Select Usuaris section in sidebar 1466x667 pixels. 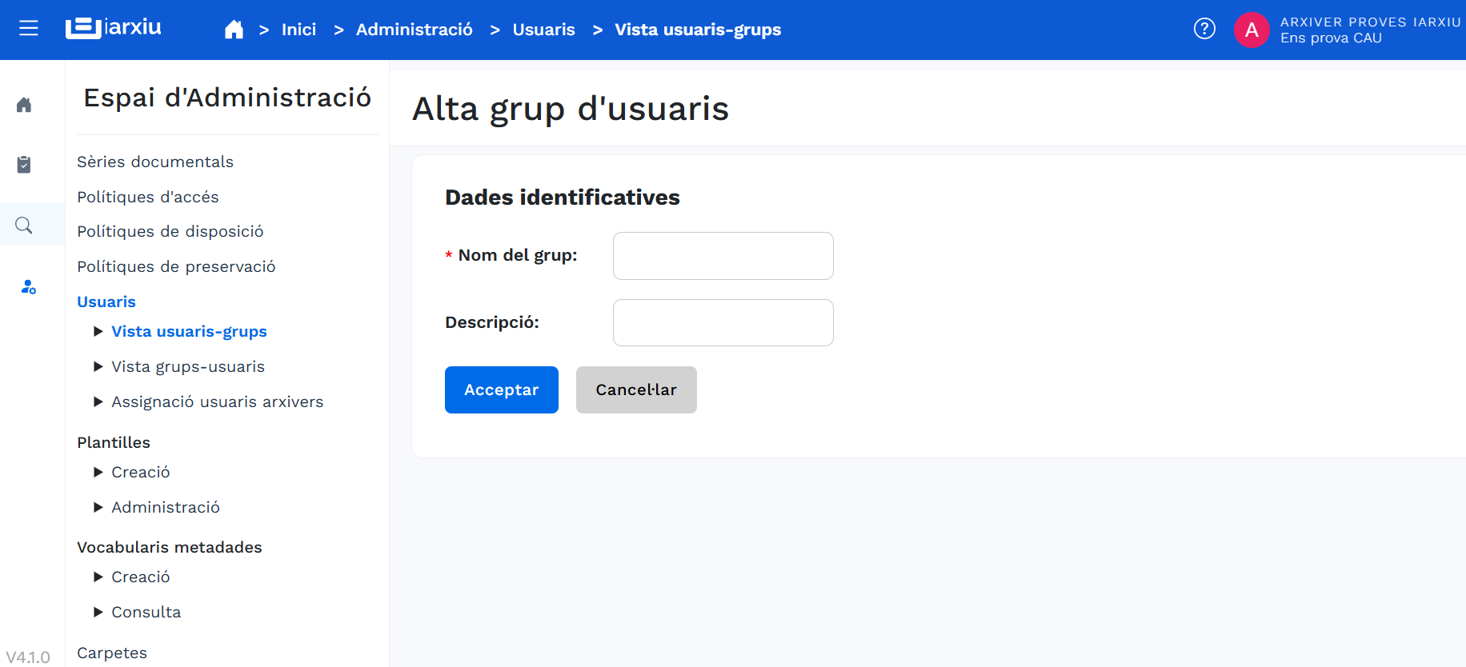coord(106,302)
